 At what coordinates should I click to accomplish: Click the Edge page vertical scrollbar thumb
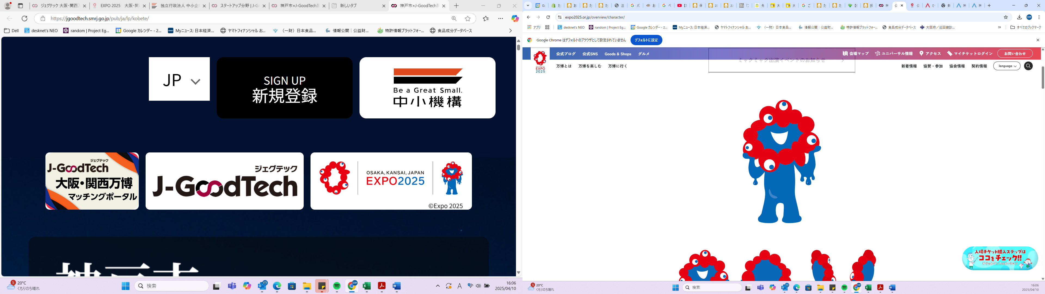518,47
